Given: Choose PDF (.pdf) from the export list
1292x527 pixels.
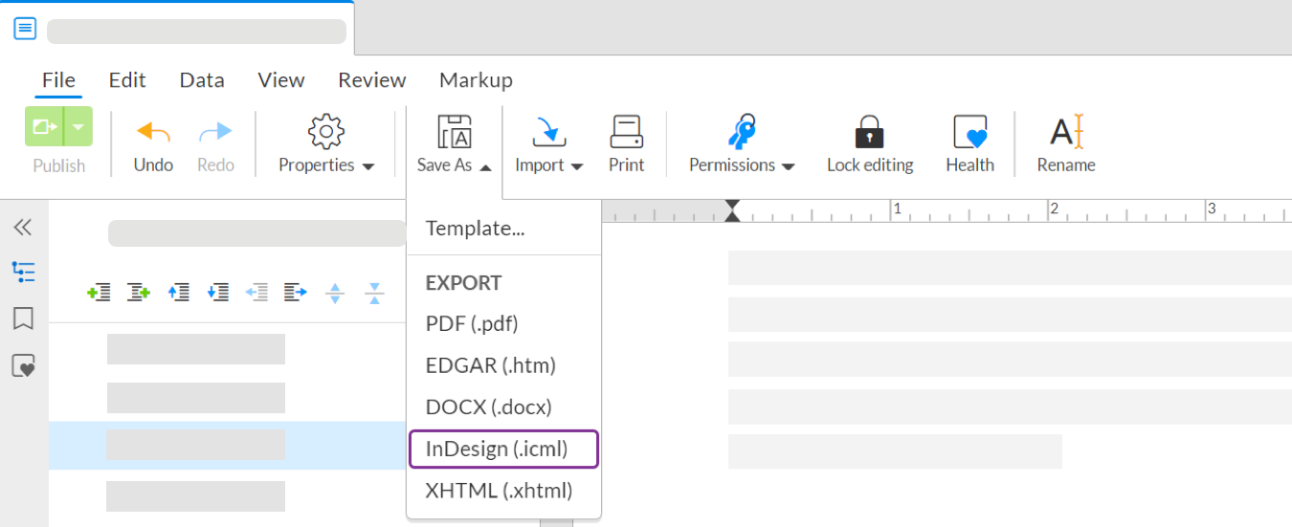Looking at the screenshot, I should point(472,323).
